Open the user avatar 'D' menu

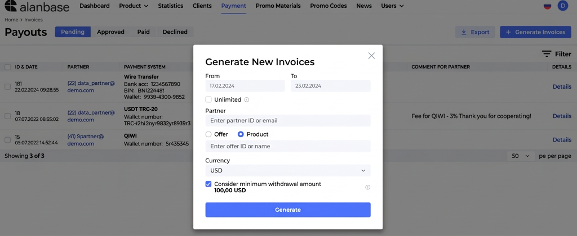click(x=563, y=6)
